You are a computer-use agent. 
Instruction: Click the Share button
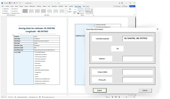click(x=132, y=6)
